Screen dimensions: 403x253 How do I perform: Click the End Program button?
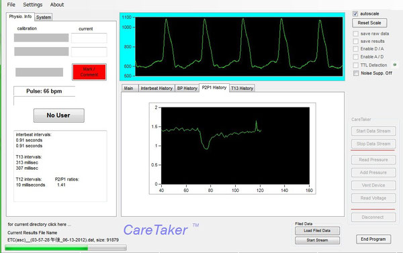pos(373,239)
